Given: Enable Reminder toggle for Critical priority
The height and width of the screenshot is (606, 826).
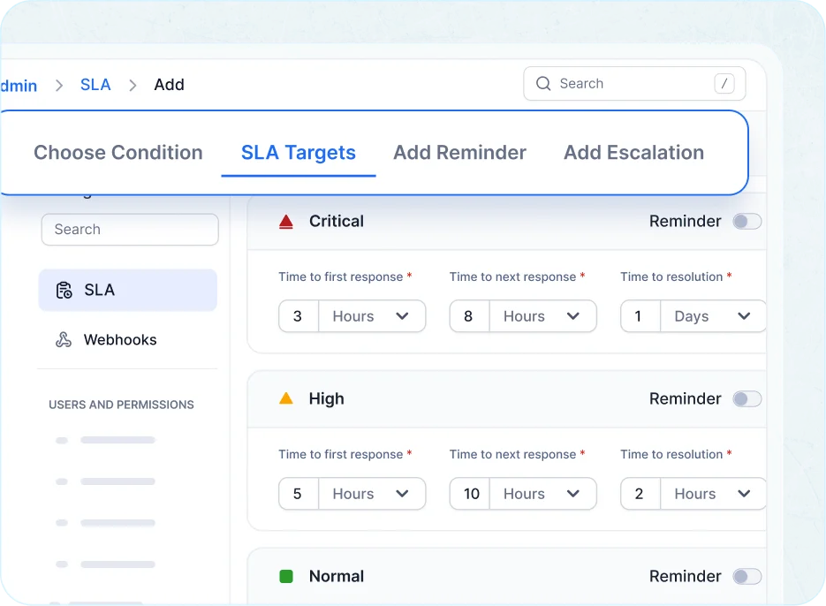Looking at the screenshot, I should [747, 222].
